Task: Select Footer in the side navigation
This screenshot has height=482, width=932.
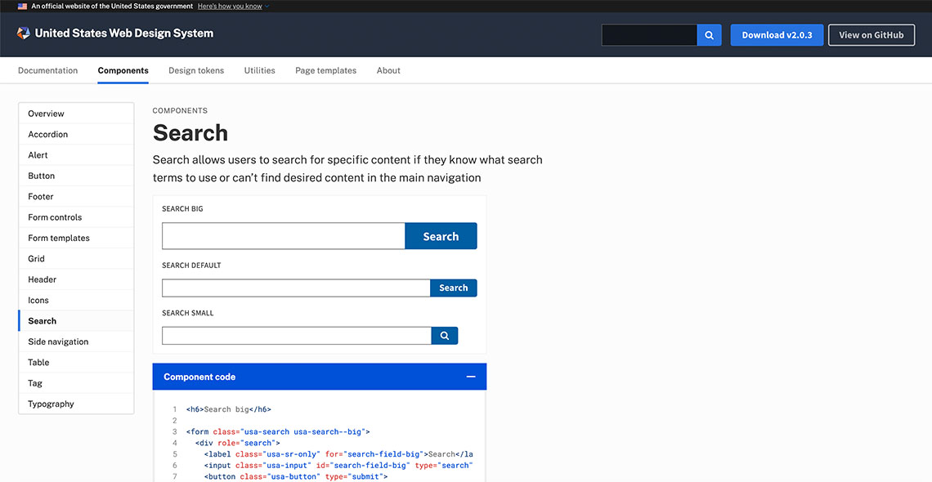Action: tap(76, 197)
